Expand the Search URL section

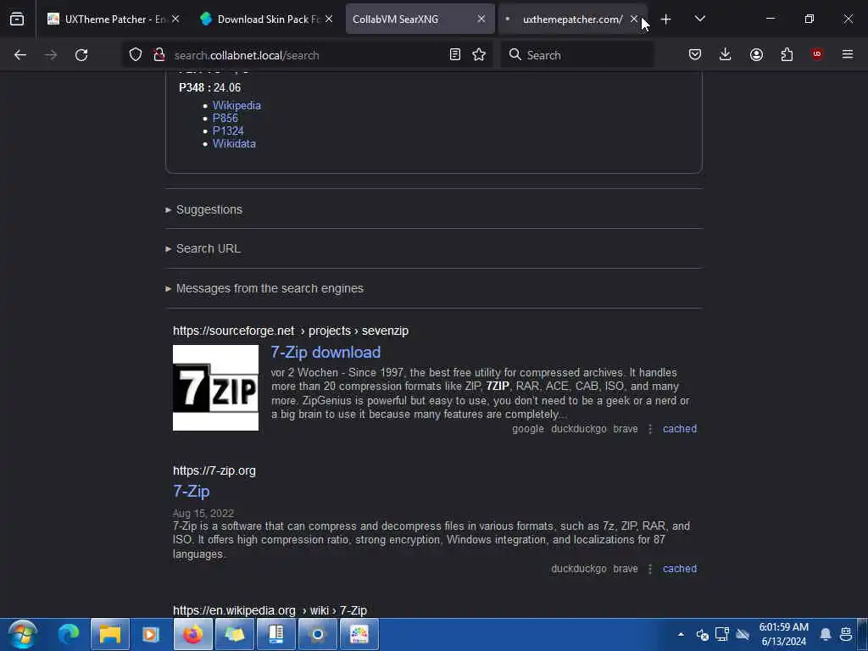203,248
